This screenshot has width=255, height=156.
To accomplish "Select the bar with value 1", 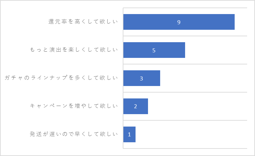I will (129, 134).
